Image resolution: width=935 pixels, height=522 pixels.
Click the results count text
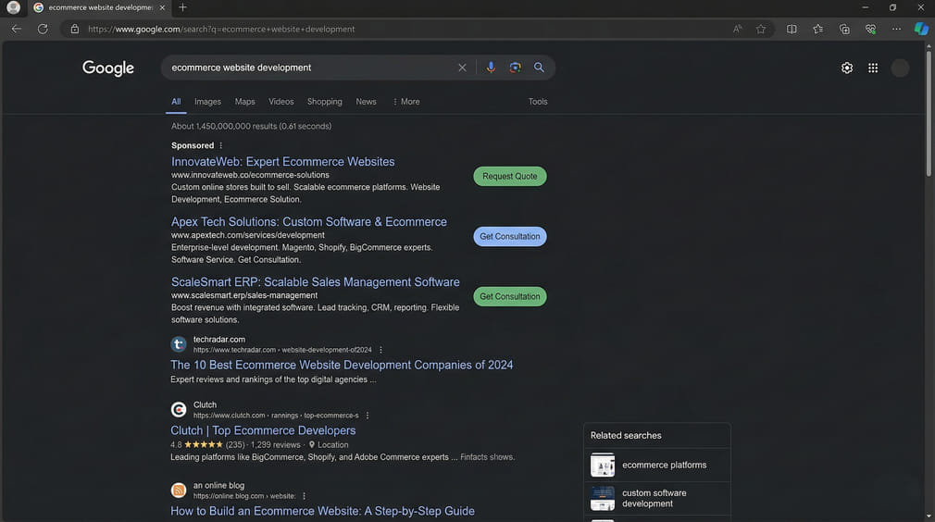pos(251,126)
